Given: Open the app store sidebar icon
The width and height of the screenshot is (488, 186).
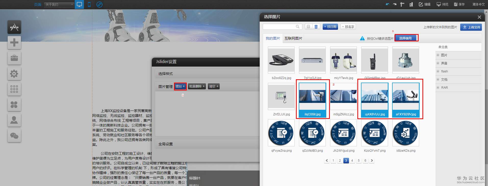Looking at the screenshot, I should [14, 27].
